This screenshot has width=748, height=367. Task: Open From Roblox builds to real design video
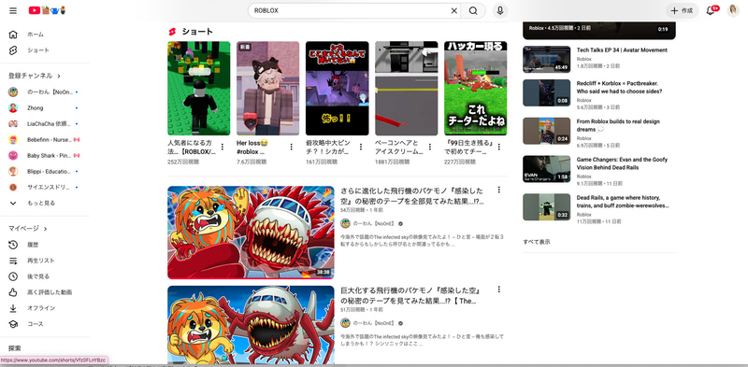(x=618, y=125)
